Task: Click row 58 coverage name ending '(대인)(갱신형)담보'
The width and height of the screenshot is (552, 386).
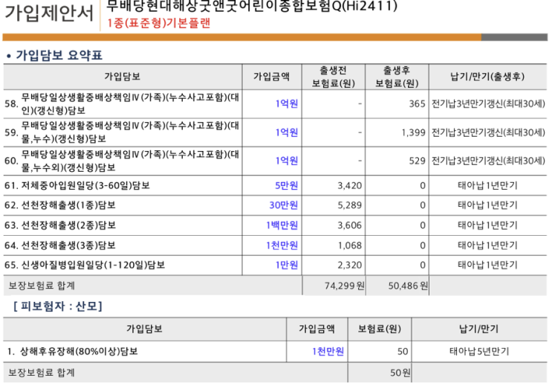Action: pos(130,103)
